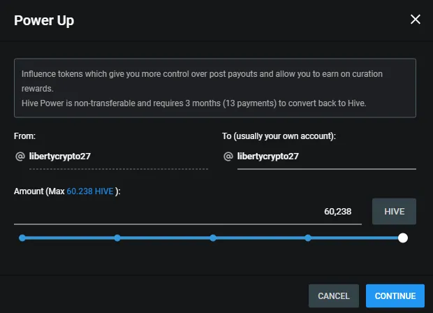Click slider track between third and fourth dots
The height and width of the screenshot is (313, 433).
[260, 238]
